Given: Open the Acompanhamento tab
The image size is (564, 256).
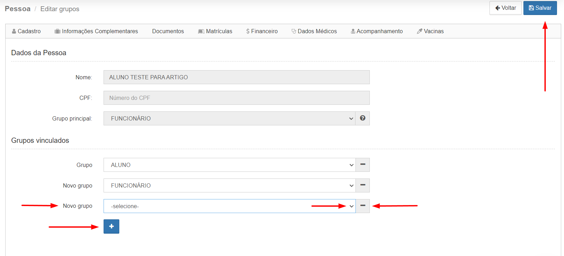Looking at the screenshot, I should click(x=376, y=31).
